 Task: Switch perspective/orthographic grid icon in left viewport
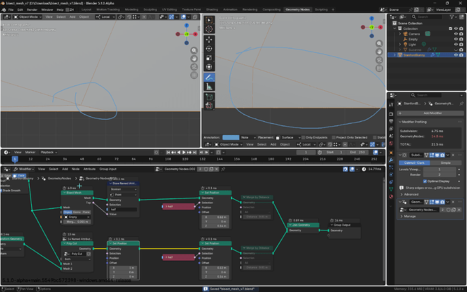[194, 75]
